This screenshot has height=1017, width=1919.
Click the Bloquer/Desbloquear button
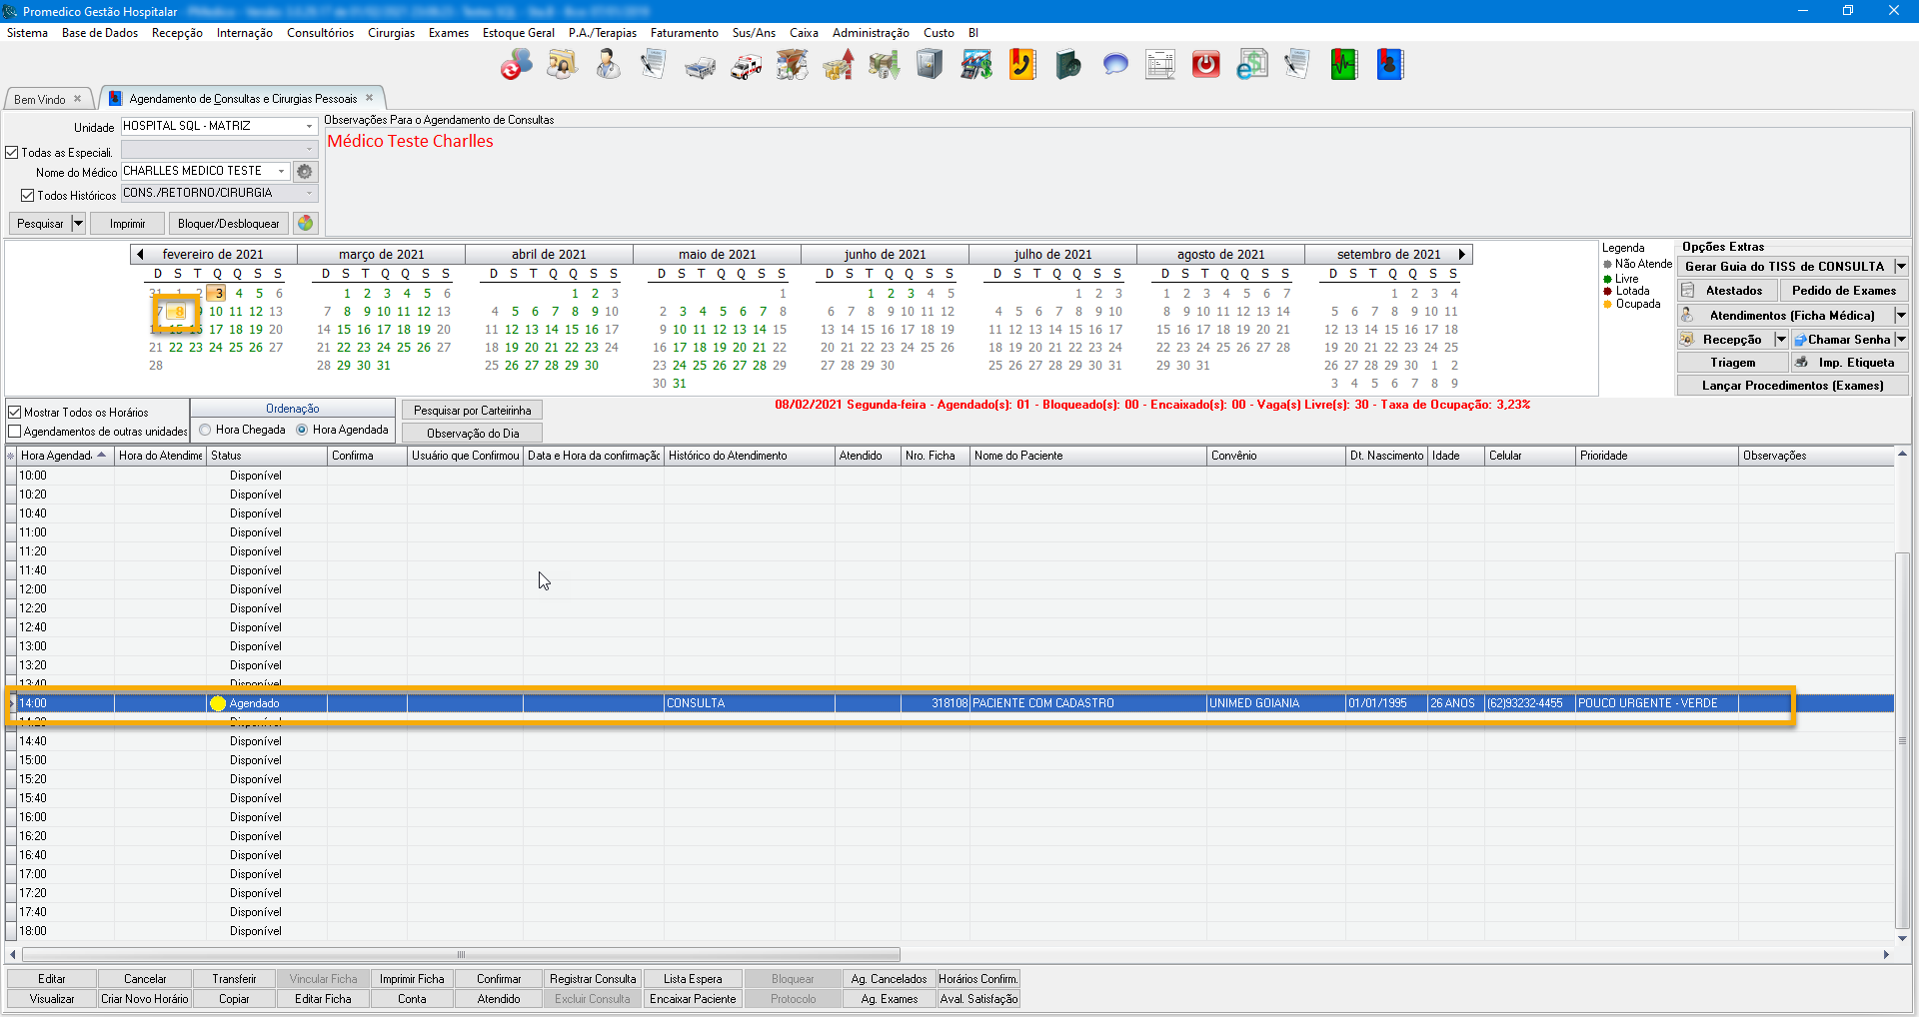coord(228,224)
